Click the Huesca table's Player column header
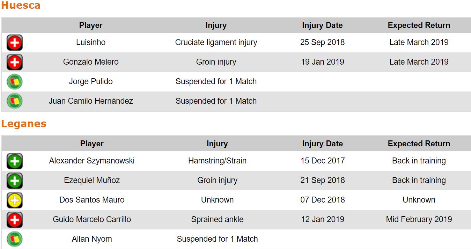Screen dimensions: 471x249 [91, 25]
